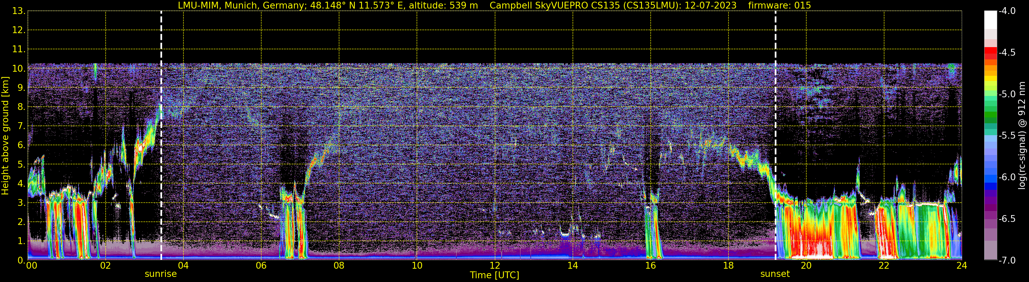1029x282 pixels.
Task: Click the '13' height tick label
Action: pyautogui.click(x=18, y=11)
